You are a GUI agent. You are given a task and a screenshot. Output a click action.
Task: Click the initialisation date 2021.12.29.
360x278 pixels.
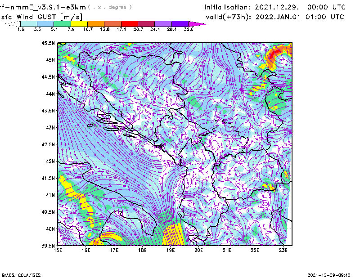click(277, 7)
